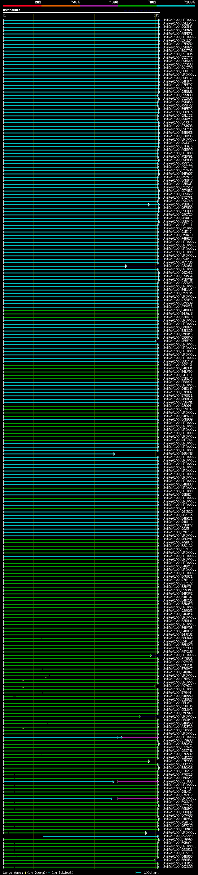Select label UniRef100_A9SFK2

point(177,105)
